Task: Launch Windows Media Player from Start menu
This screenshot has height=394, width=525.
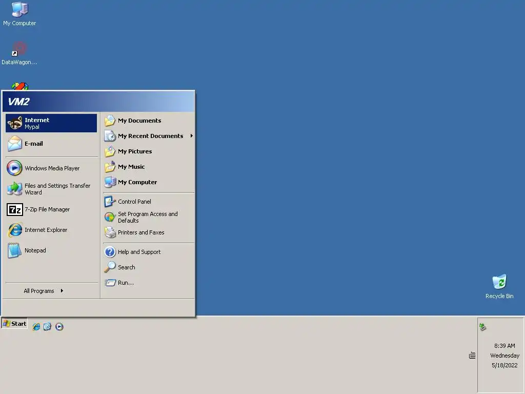Action: [x=51, y=168]
